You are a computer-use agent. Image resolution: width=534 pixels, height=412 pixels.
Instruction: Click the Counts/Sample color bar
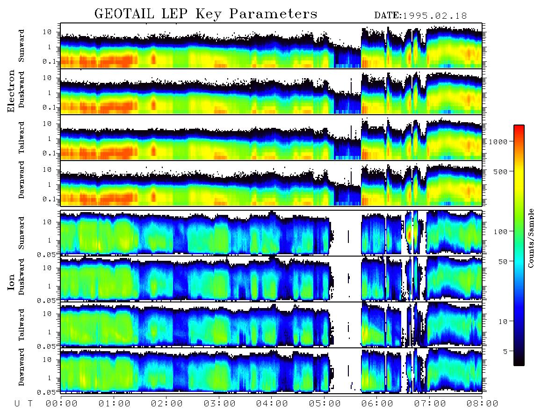(x=519, y=245)
